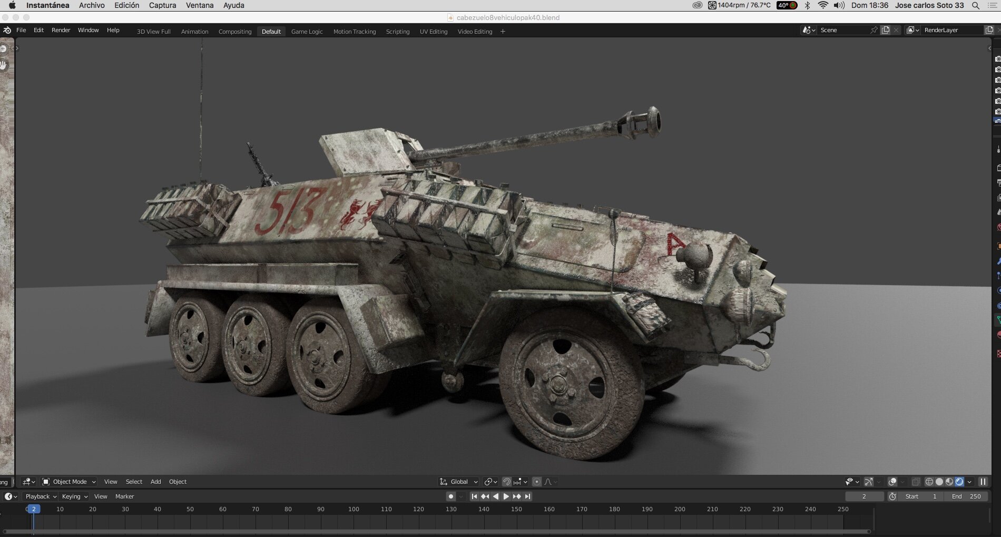Open the viewport View menu

click(x=111, y=482)
